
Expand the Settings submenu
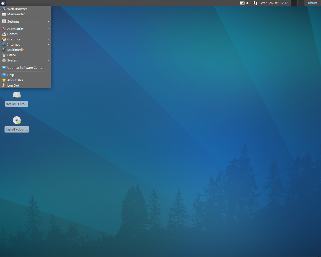[x=25, y=21]
